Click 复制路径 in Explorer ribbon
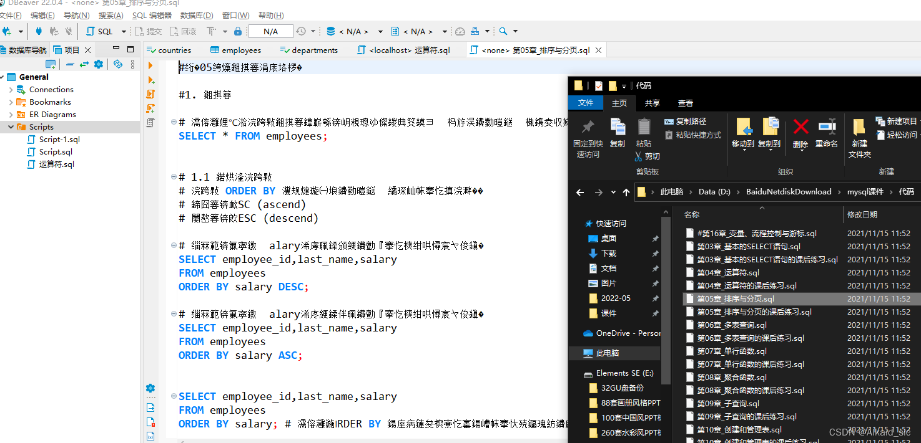 (x=685, y=121)
